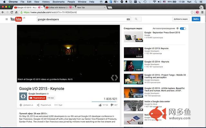Open the Window menu
The height and width of the screenshot is (128, 206).
click(x=82, y=2)
